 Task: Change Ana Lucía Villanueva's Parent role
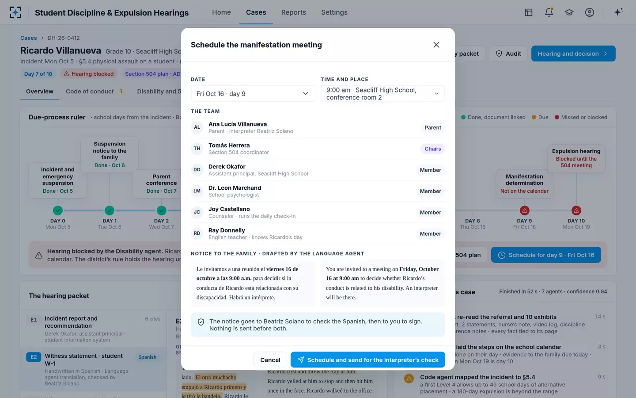point(433,127)
